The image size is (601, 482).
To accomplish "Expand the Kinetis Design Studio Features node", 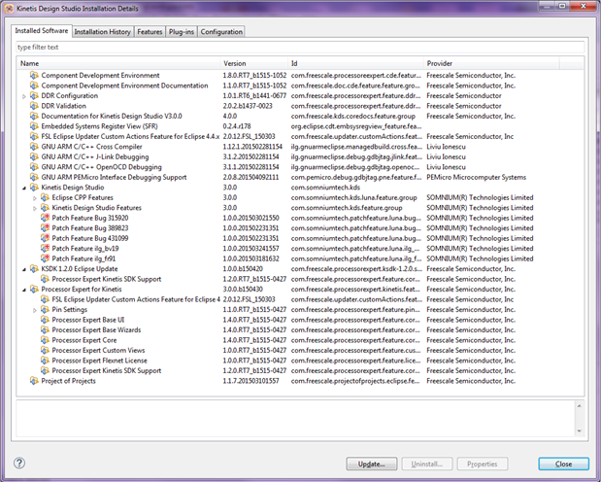I will point(35,208).
